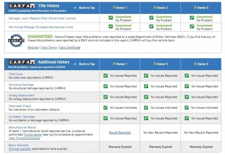
Task: Click Back to Top arrow in Title History
Action: 76,7
